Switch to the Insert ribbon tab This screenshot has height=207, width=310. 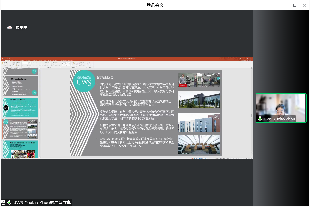coord(12,60)
